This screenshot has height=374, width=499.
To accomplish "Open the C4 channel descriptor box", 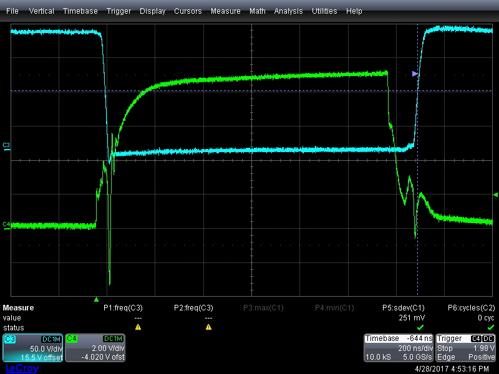I will click(95, 348).
